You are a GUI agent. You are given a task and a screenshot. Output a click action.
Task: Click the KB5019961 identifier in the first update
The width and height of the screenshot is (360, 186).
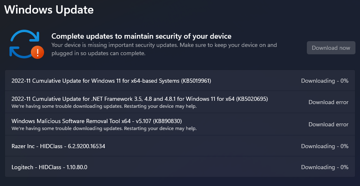point(196,81)
